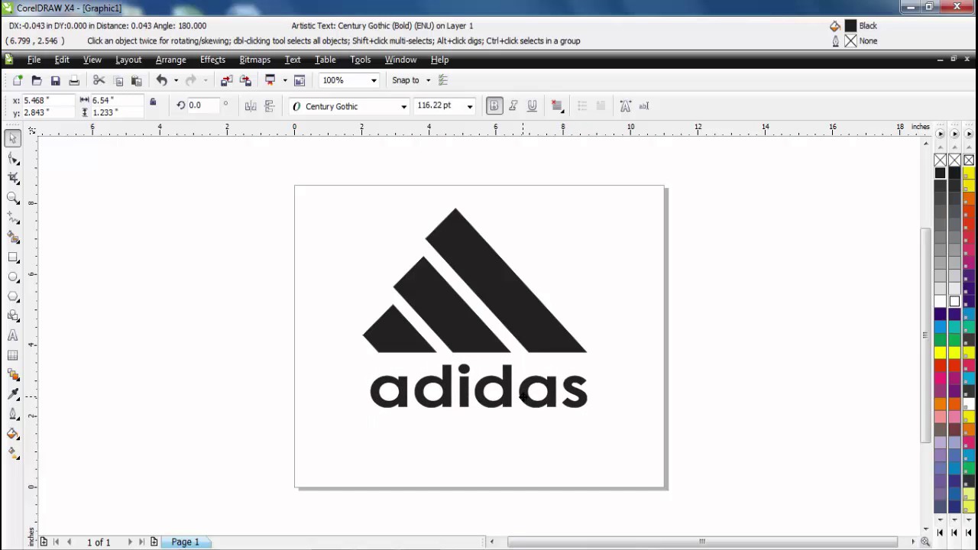The height and width of the screenshot is (550, 978).
Task: Open the Effects menu
Action: [x=212, y=60]
